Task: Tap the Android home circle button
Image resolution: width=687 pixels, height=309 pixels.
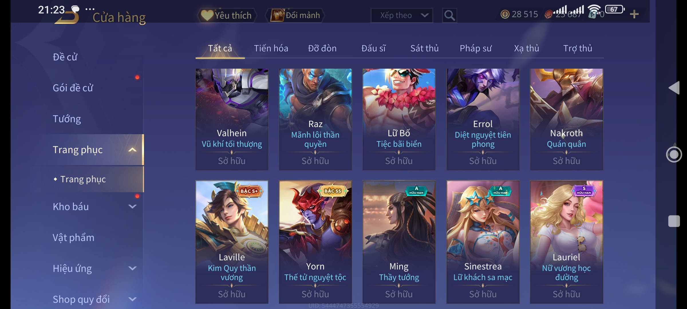Action: click(674, 154)
